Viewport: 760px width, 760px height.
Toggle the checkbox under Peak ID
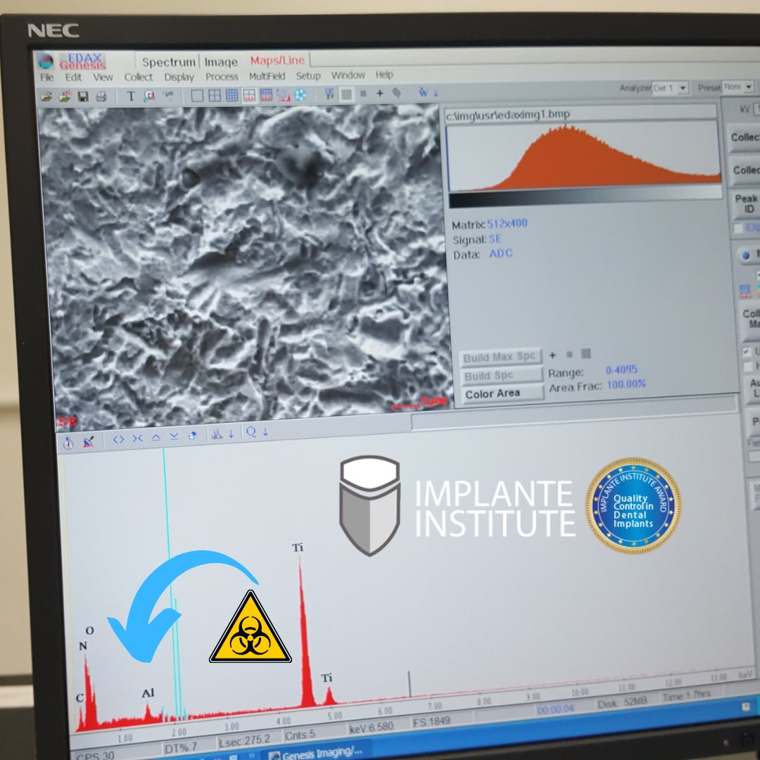(x=737, y=229)
